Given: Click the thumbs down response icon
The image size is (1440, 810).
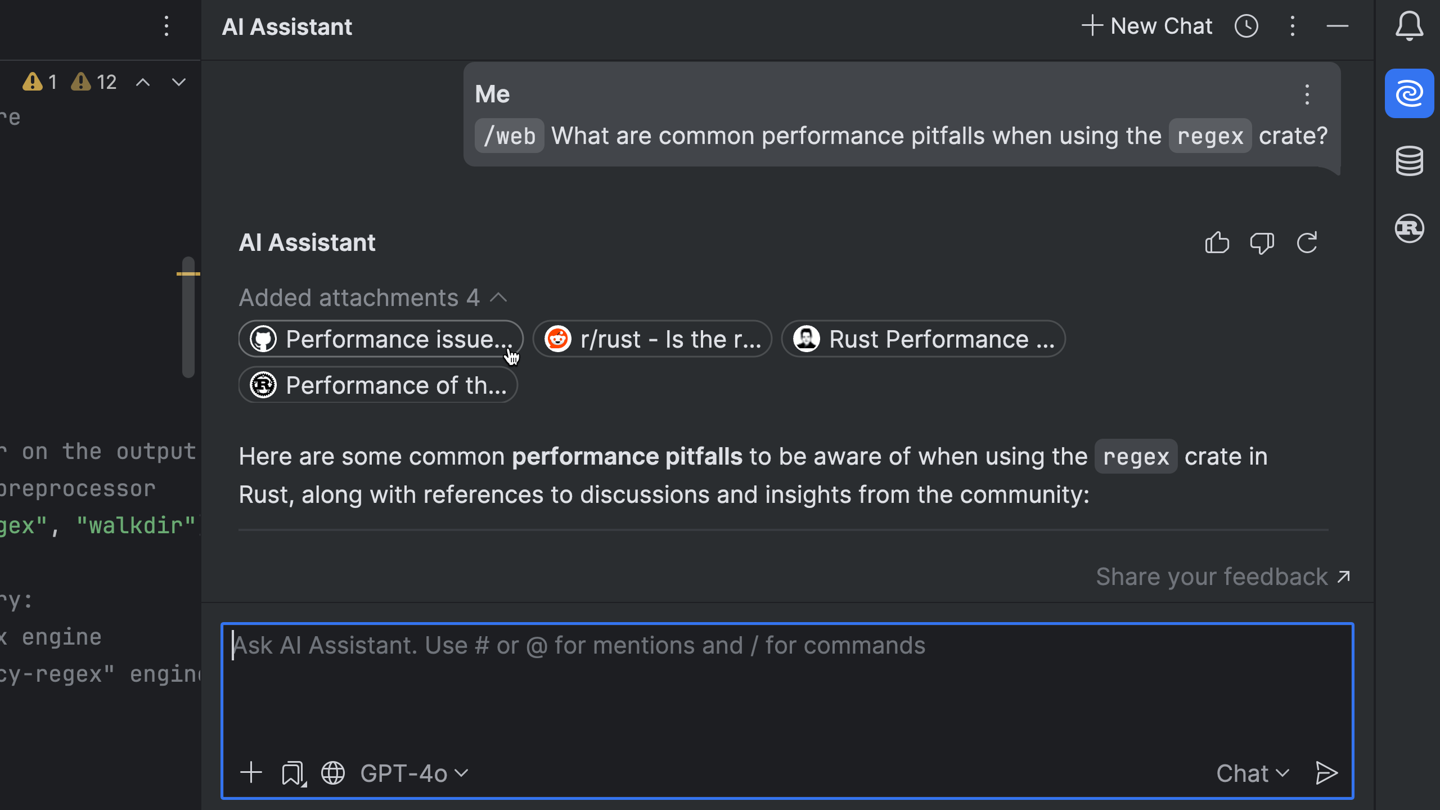Looking at the screenshot, I should (x=1262, y=243).
